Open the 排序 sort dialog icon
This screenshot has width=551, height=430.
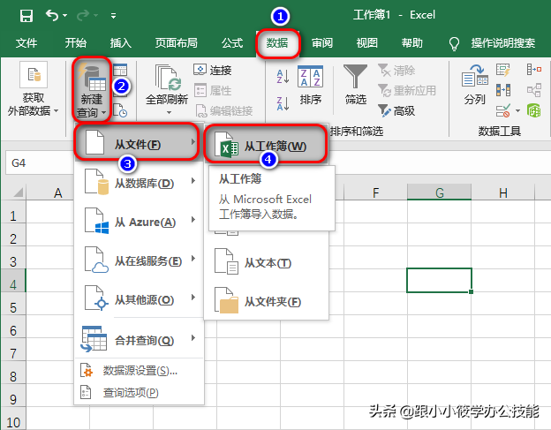click(310, 85)
